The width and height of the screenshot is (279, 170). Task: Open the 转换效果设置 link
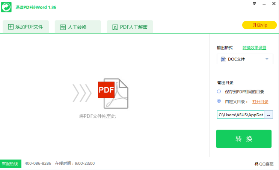click(254, 48)
